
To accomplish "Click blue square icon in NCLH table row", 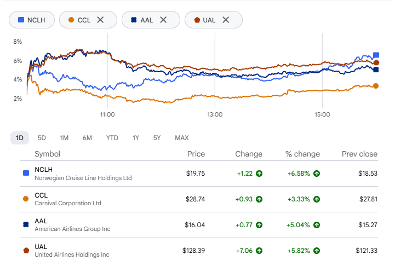I will click(x=26, y=173).
